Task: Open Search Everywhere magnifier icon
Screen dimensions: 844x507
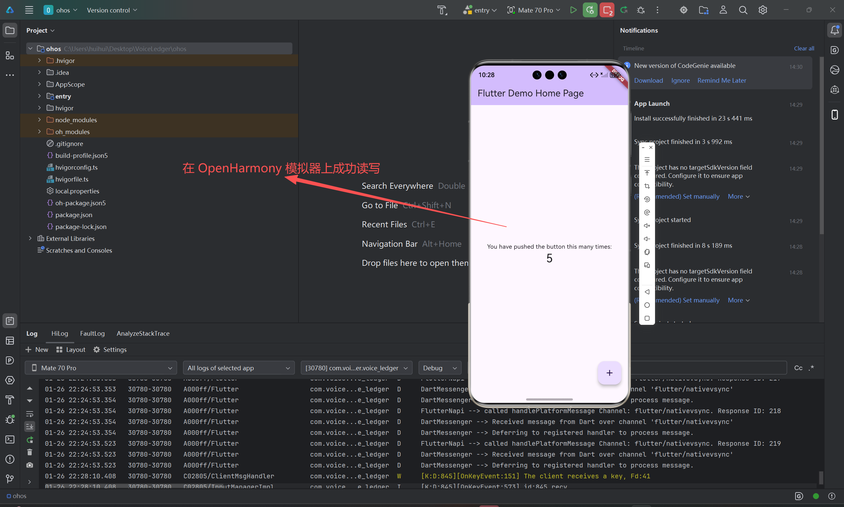Action: click(743, 10)
